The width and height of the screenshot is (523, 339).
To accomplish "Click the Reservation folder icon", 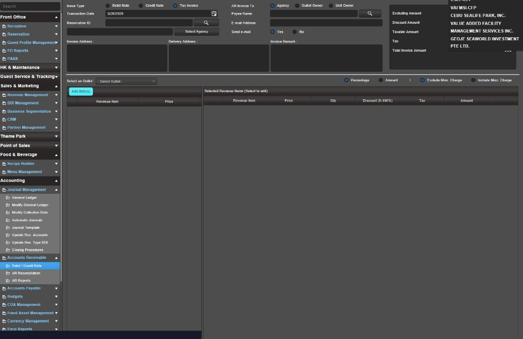I will [4, 35].
